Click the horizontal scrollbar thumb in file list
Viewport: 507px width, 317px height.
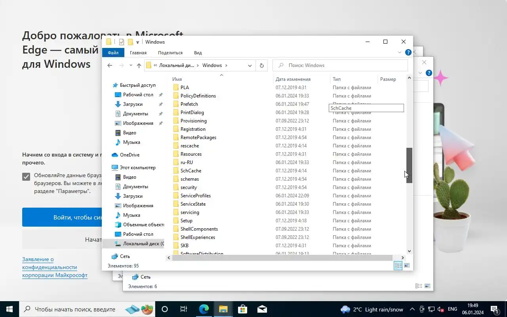282,258
